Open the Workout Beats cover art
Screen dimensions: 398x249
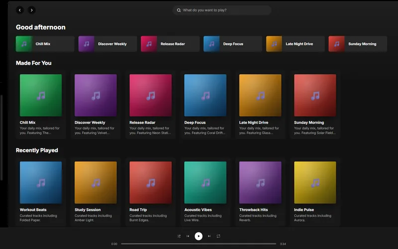pyautogui.click(x=41, y=182)
